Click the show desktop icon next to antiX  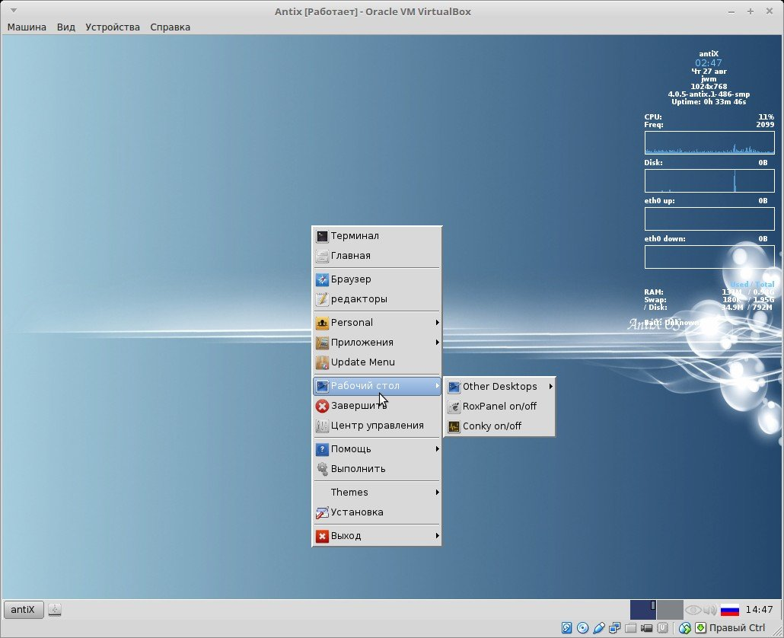coord(55,610)
